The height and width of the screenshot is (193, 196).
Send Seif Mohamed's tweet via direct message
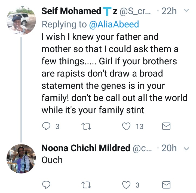tap(166, 126)
